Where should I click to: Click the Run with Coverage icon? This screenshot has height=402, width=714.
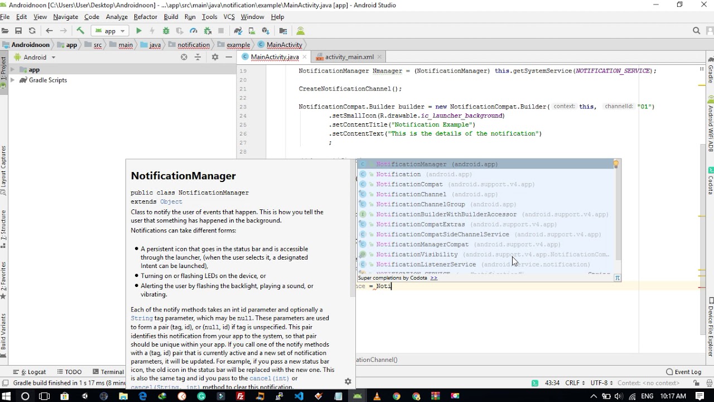(x=180, y=31)
